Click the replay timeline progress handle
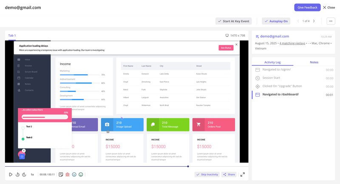 click(188, 166)
